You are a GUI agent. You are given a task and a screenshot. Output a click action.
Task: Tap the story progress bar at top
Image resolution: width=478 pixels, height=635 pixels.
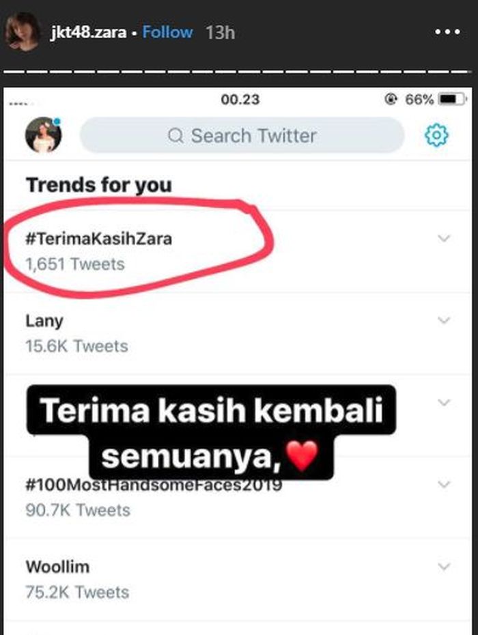click(238, 72)
